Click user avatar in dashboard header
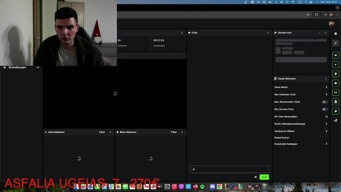341x192 pixels. 332,24
